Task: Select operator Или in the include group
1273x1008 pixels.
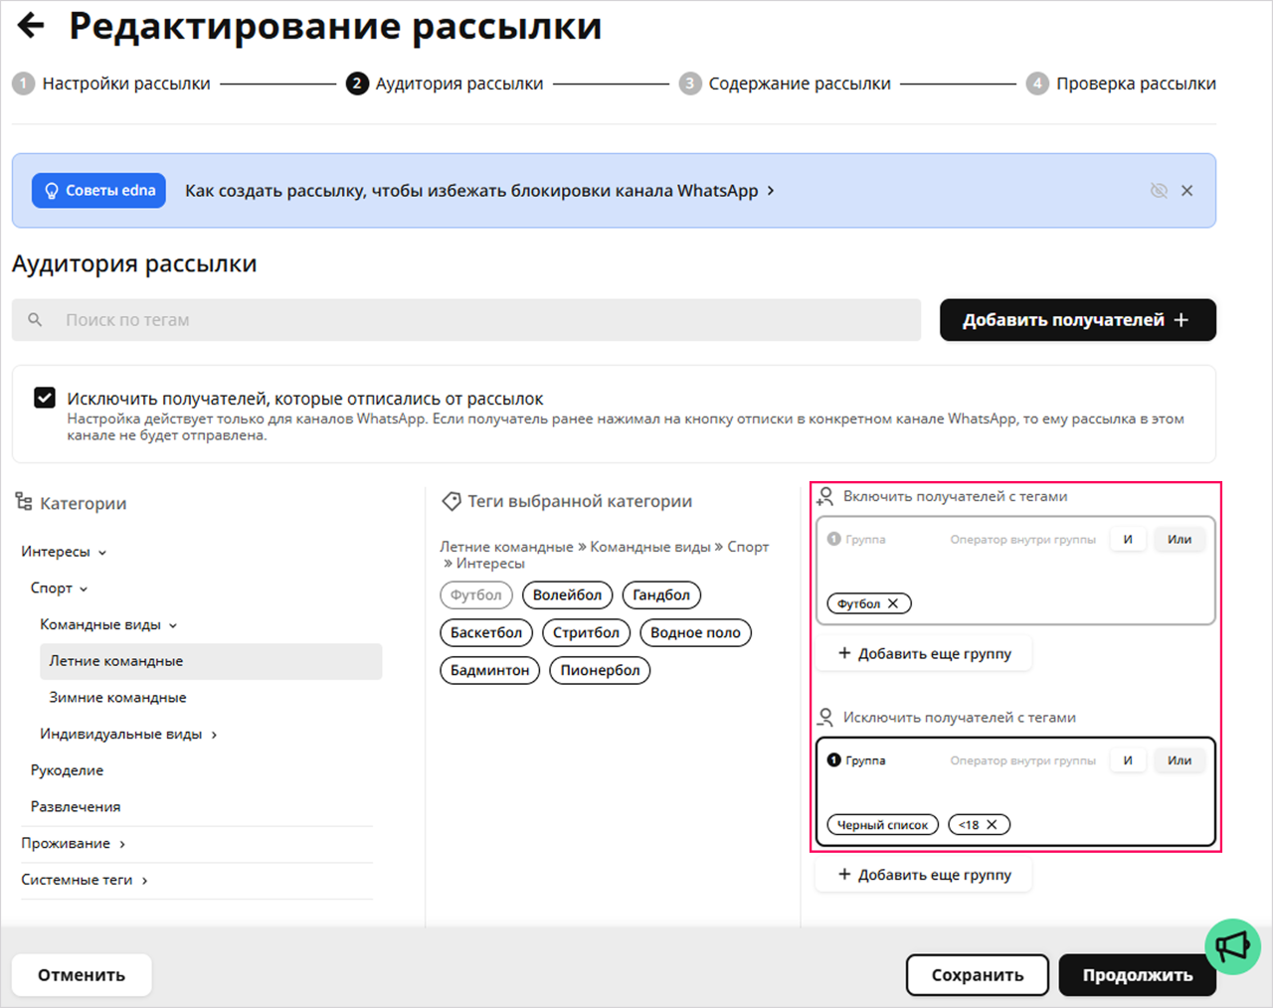Action: [x=1180, y=540]
